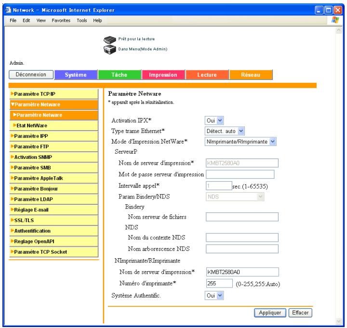Open the Param Bindery/NDS dropdown

coord(235,197)
